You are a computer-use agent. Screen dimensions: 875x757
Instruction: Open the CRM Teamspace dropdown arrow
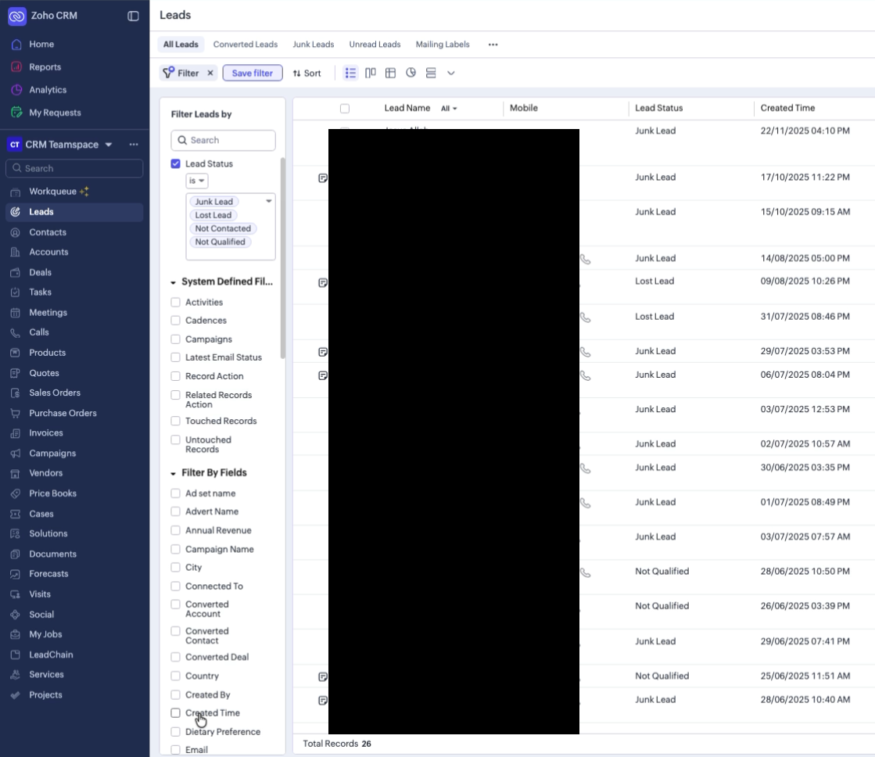pyautogui.click(x=109, y=145)
